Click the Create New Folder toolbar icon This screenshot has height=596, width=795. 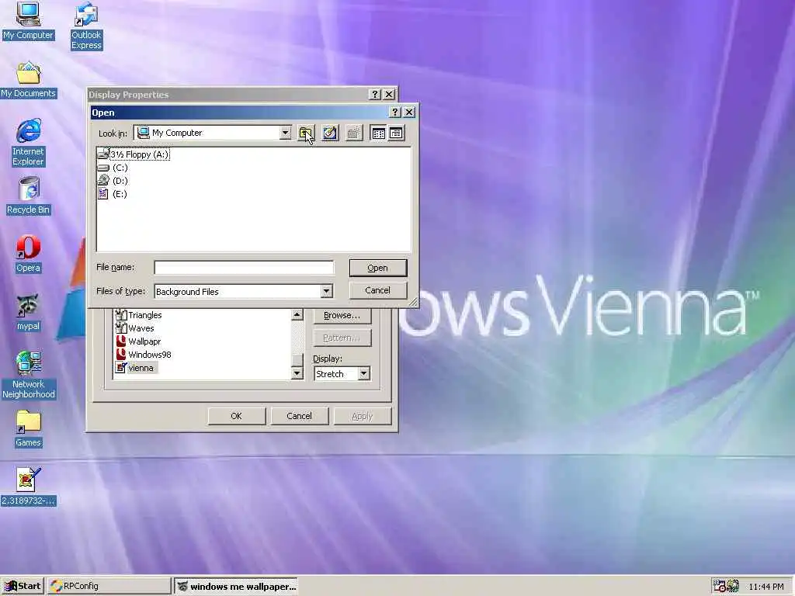click(x=354, y=133)
